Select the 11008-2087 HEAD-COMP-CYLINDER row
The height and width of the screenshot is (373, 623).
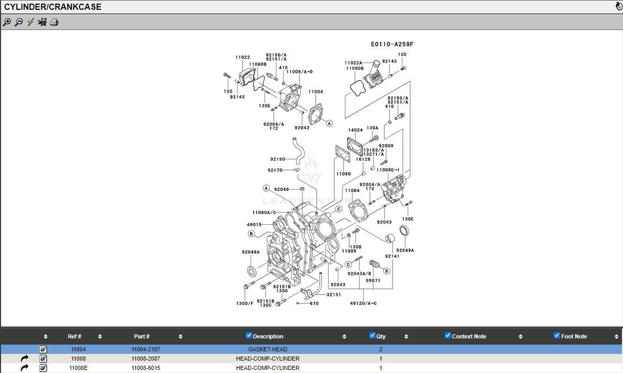268,359
